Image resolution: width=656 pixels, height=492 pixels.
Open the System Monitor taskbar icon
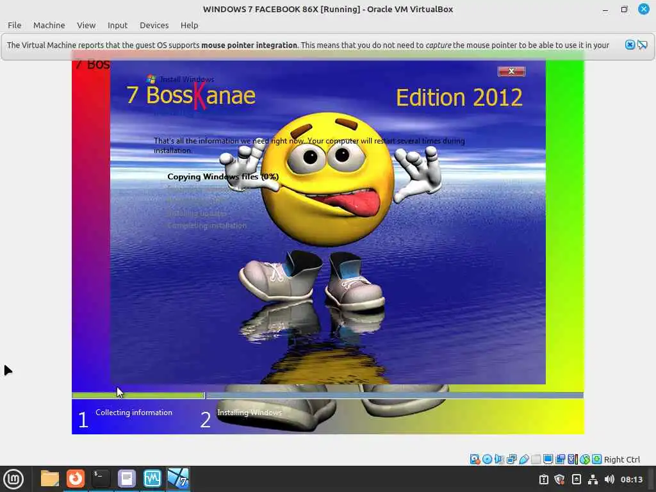point(152,479)
